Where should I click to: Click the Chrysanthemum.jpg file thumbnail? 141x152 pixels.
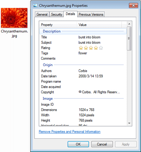[14, 18]
